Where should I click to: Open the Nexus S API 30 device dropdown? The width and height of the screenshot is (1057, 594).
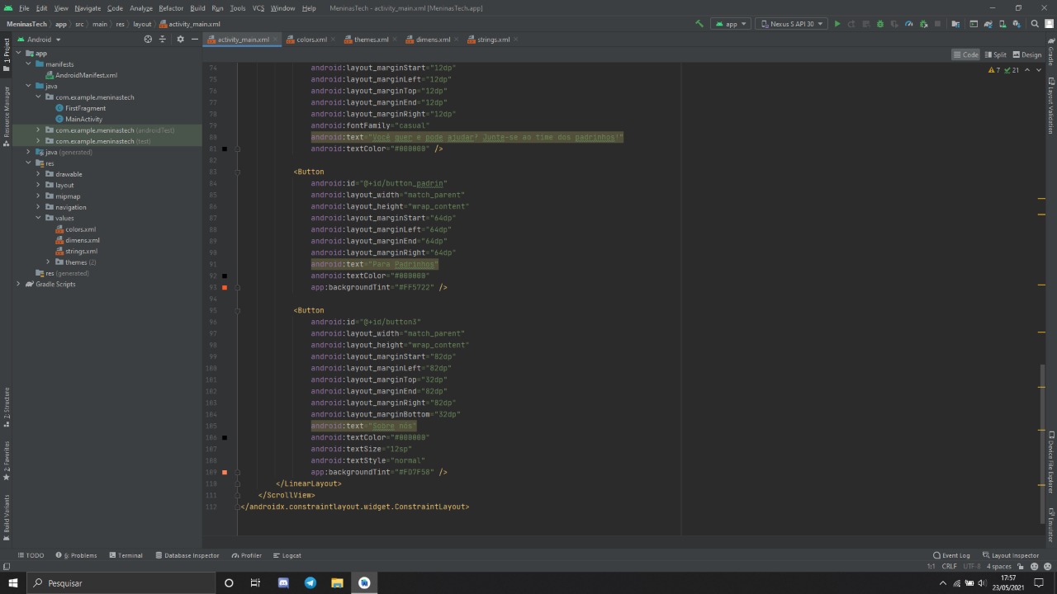click(x=792, y=24)
